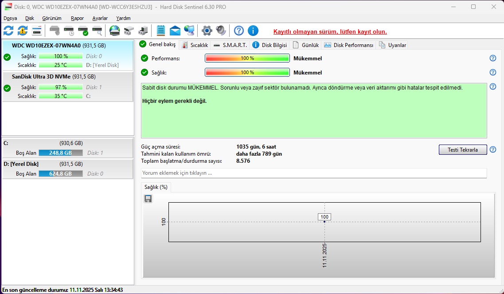The height and width of the screenshot is (294, 504).
Task: Open the Rapor menu
Action: pos(77,18)
